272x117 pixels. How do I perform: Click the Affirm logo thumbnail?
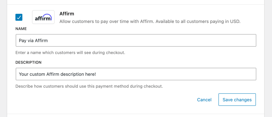(43, 17)
